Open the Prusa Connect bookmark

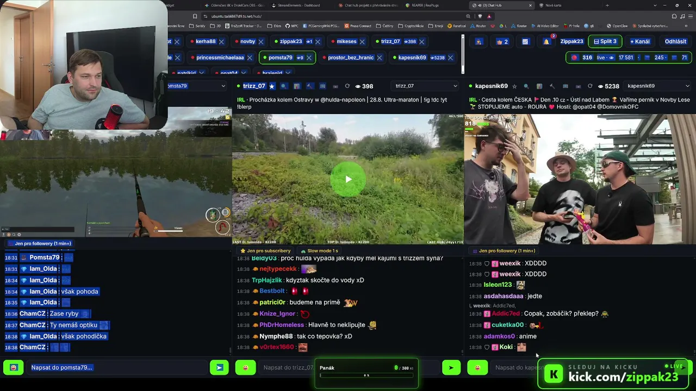pos(357,26)
